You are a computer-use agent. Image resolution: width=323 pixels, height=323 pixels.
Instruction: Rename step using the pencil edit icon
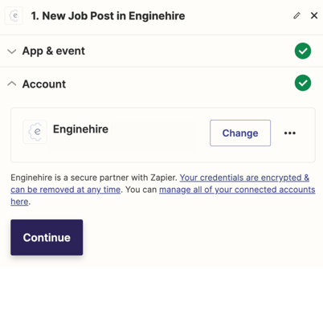[296, 15]
